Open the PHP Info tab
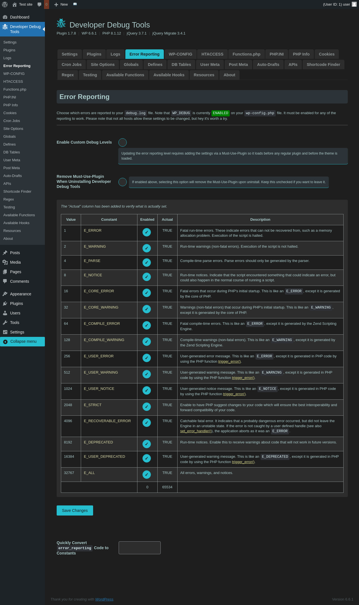The image size is (359, 605). coord(301,54)
